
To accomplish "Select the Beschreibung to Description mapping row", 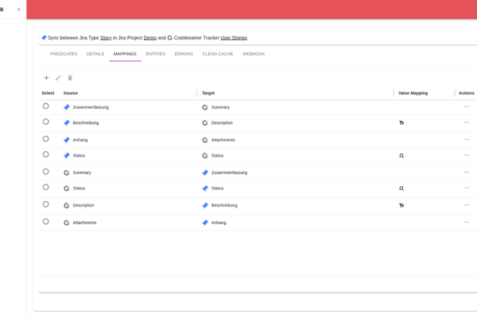I will 45,122.
